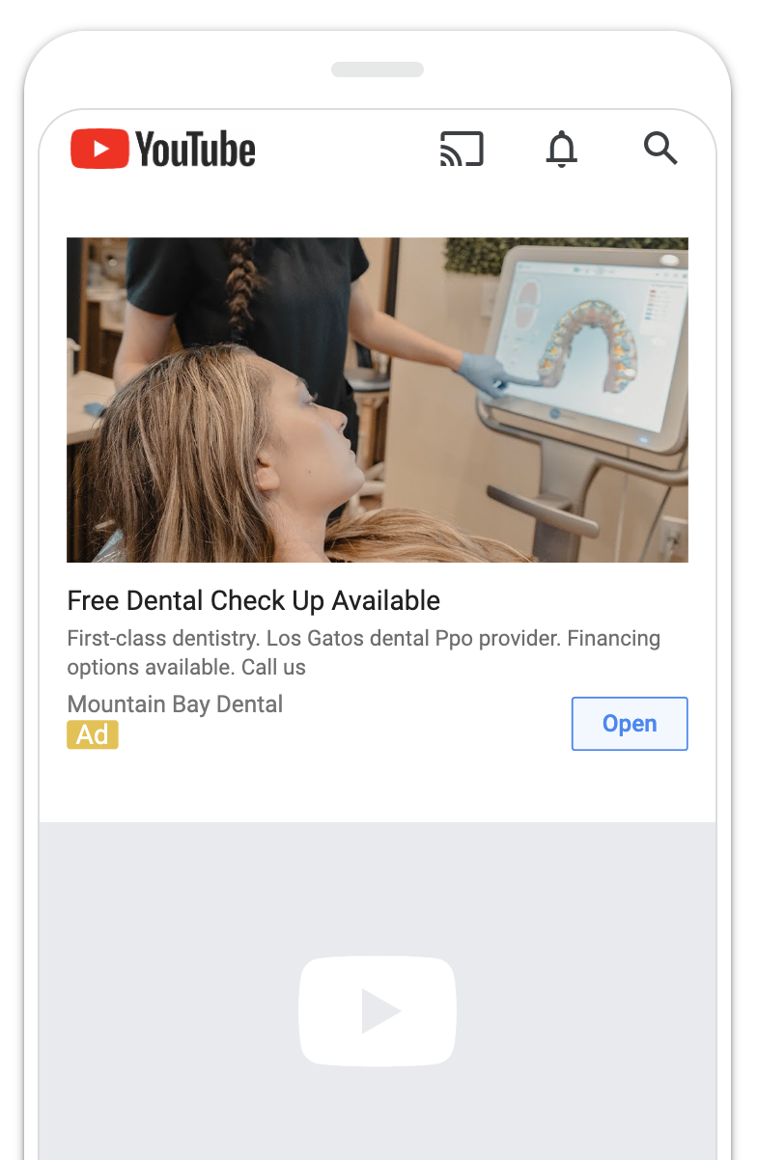Click the red YouTube play logo

point(99,150)
